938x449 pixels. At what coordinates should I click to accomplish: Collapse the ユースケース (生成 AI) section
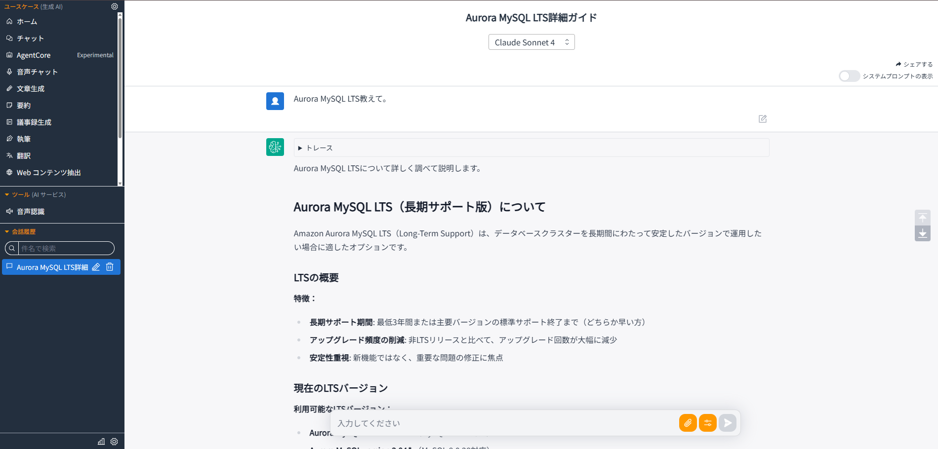coord(33,7)
